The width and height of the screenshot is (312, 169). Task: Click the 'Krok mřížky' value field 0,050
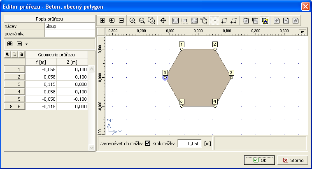point(190,144)
